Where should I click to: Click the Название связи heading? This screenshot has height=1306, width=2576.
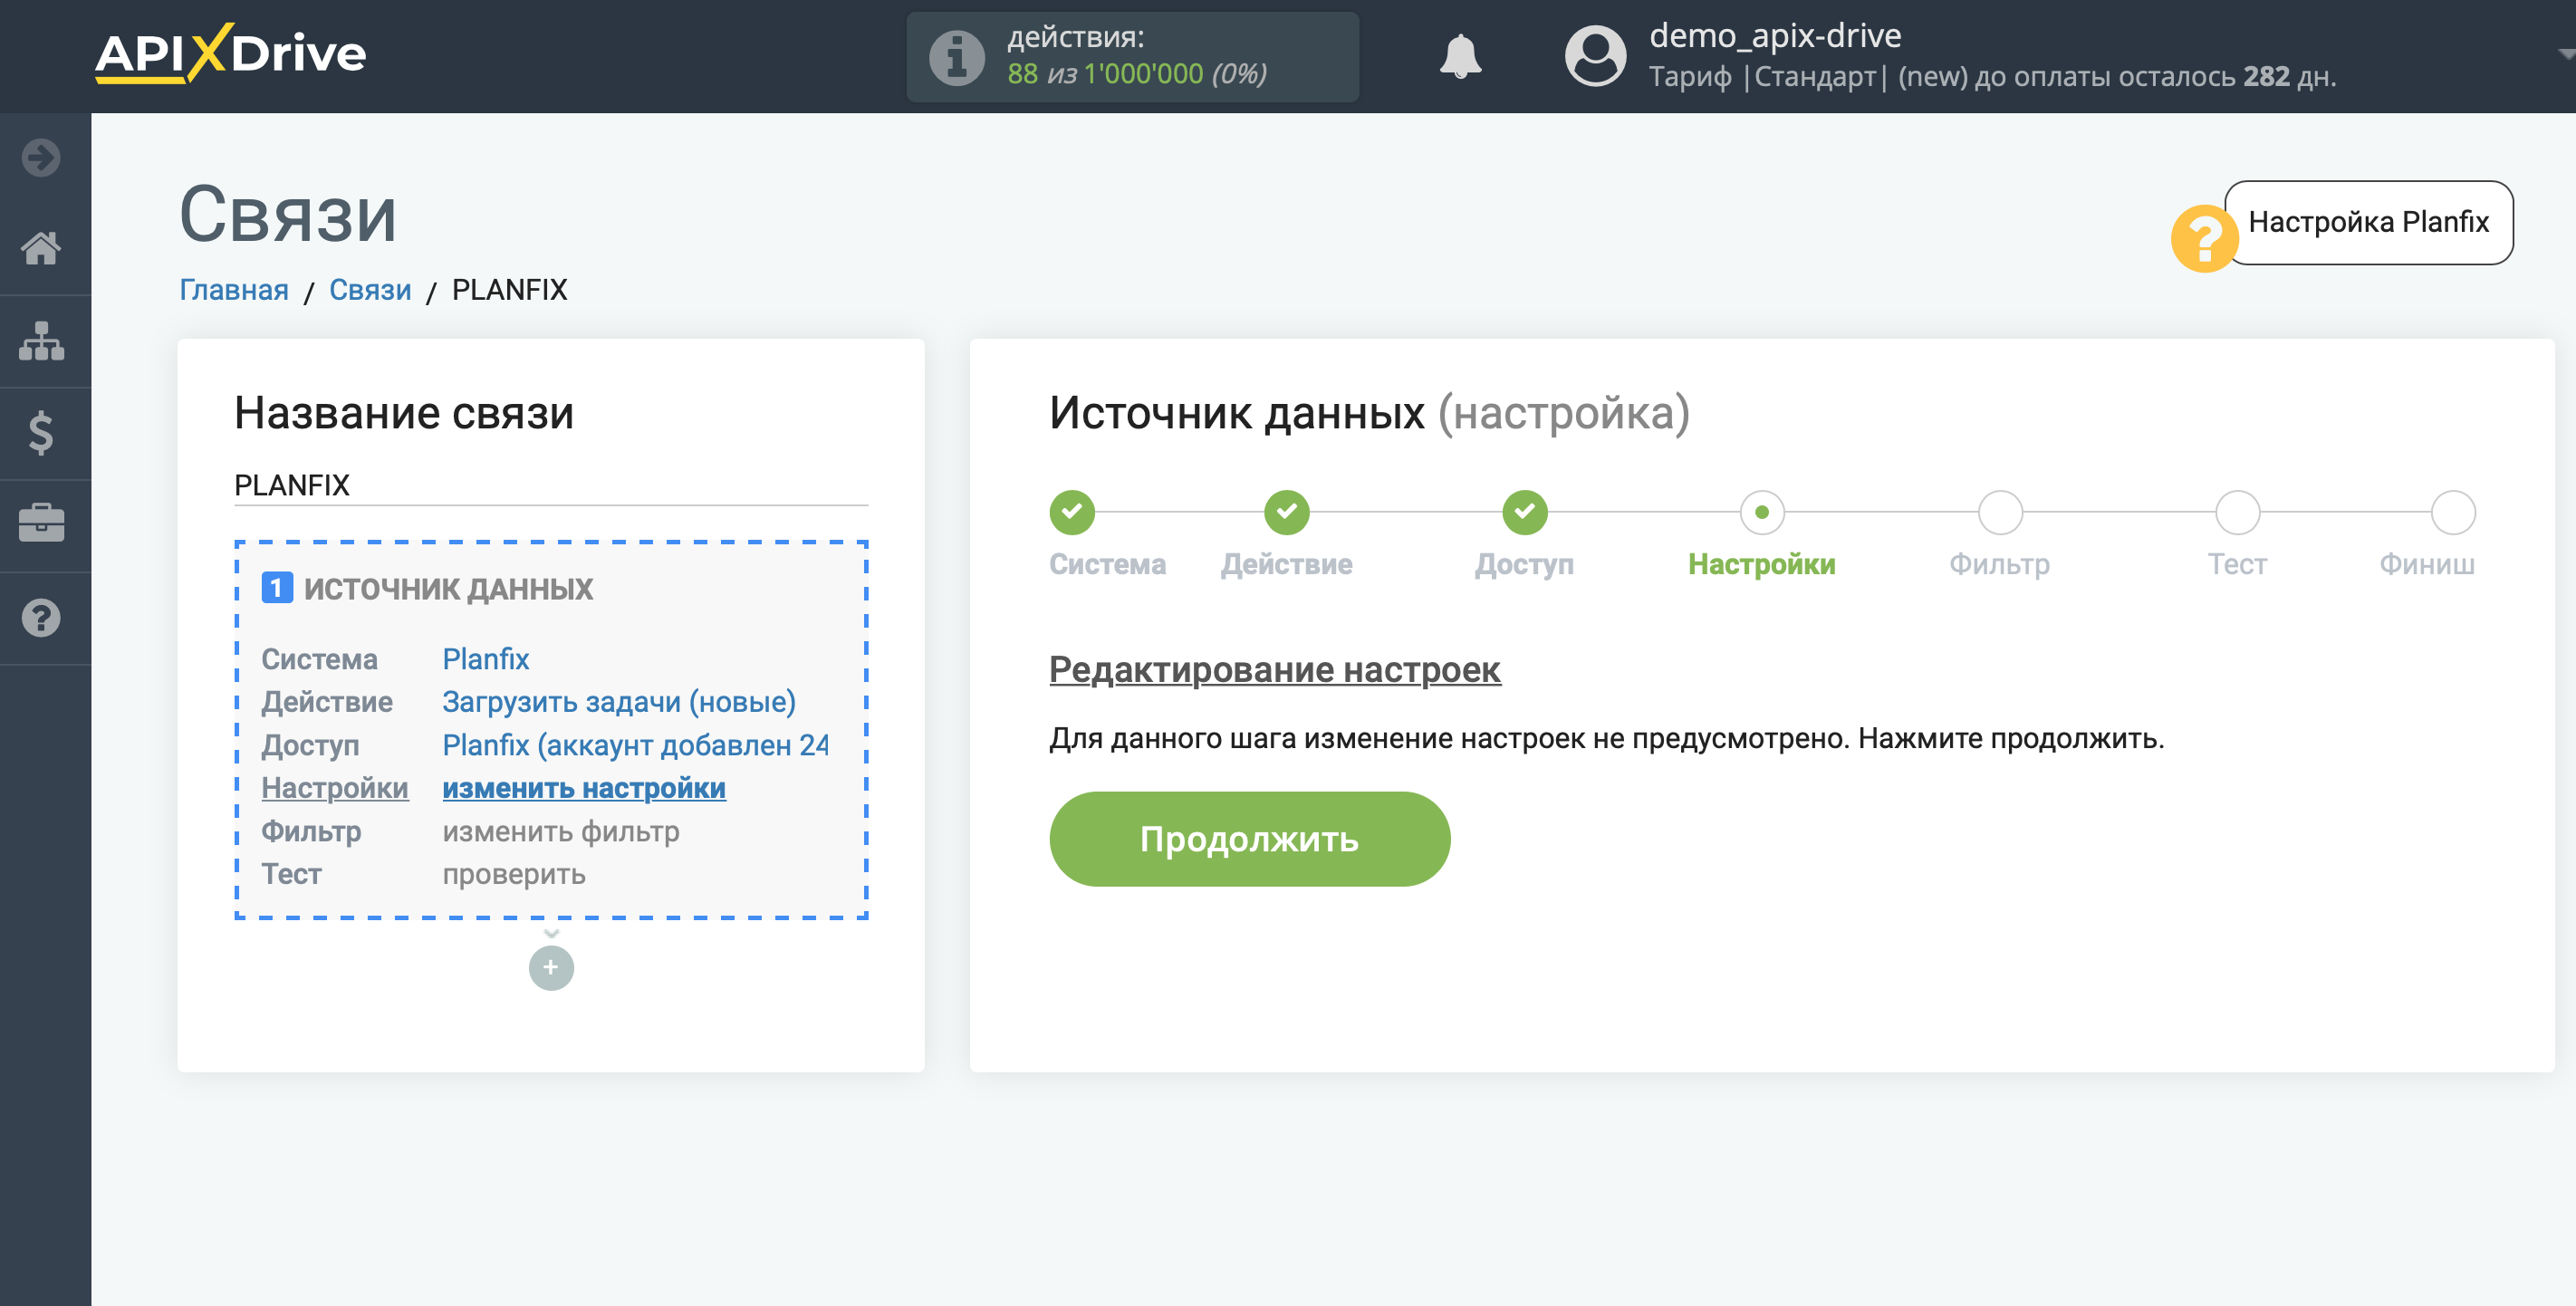pyautogui.click(x=404, y=413)
